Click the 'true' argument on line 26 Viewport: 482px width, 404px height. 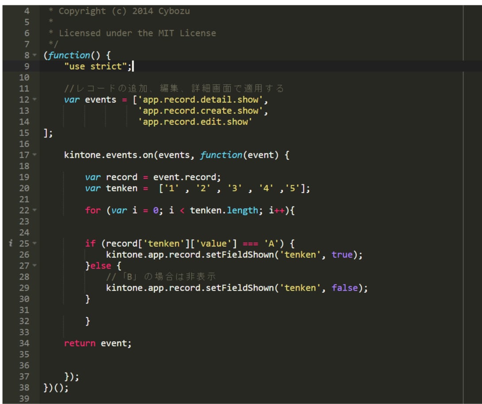coord(342,255)
